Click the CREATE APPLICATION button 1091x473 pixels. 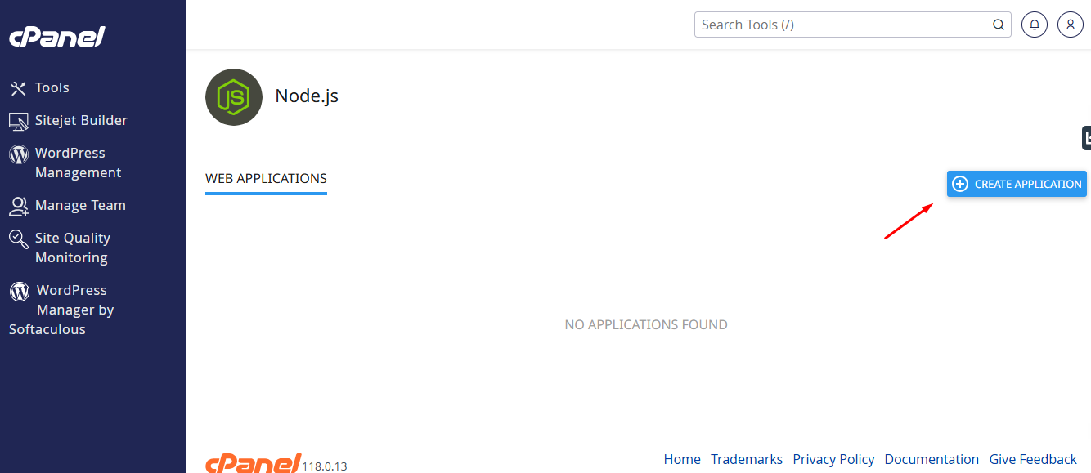click(1017, 184)
